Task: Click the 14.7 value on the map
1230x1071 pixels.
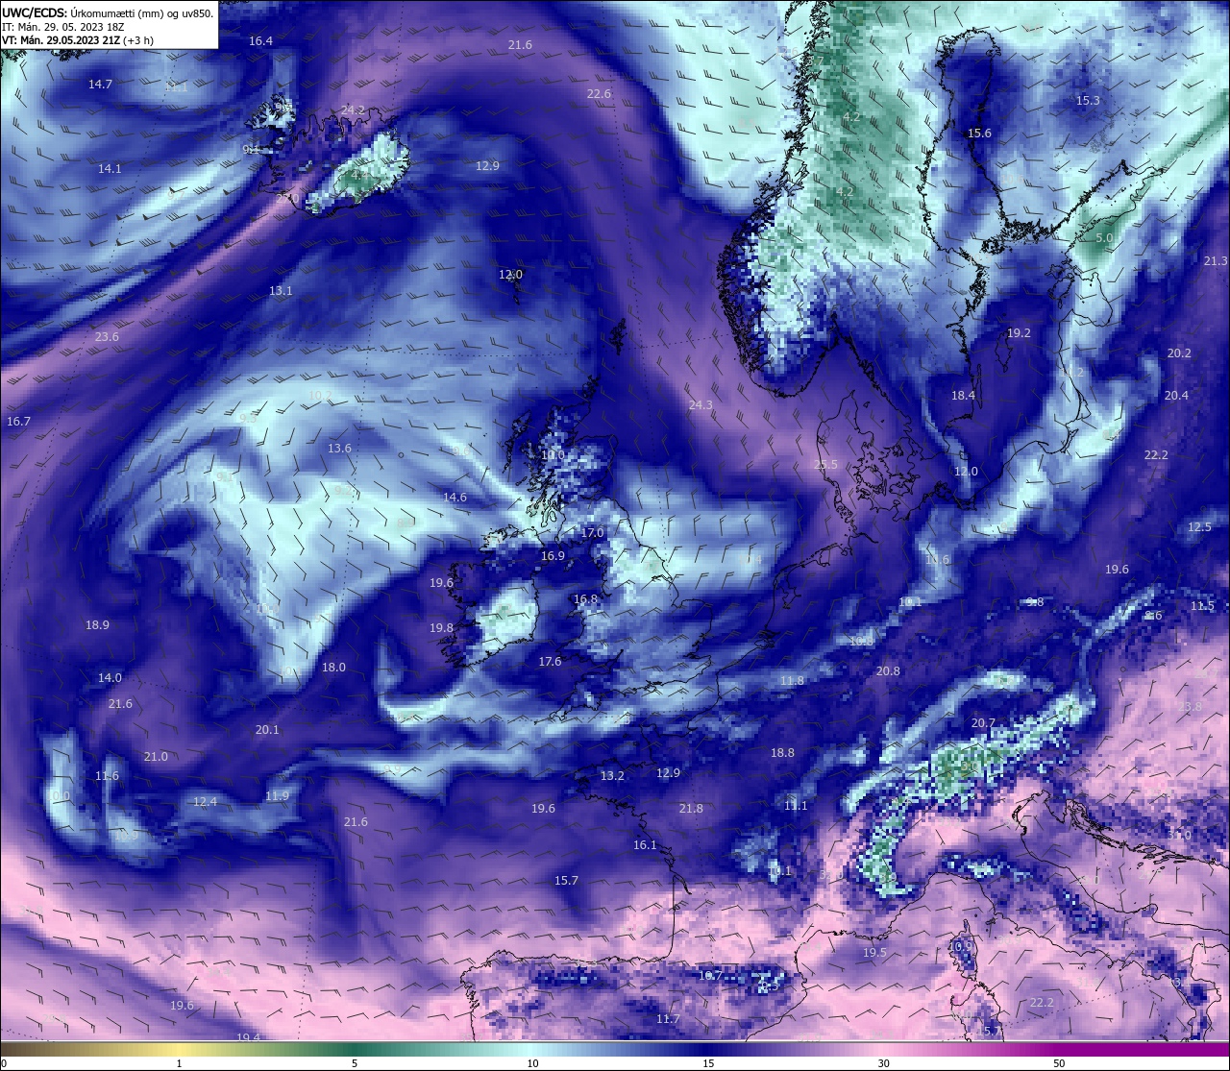Action: (100, 85)
